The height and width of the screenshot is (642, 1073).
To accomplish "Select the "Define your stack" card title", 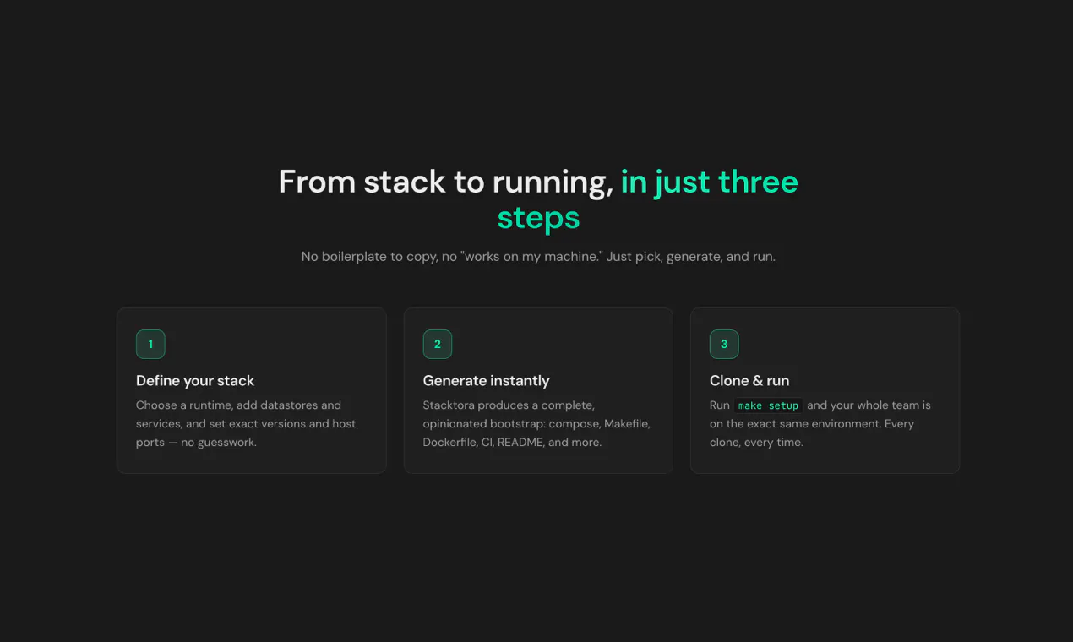I will coord(195,381).
